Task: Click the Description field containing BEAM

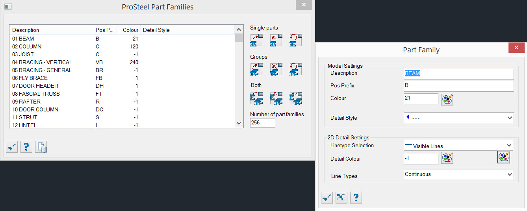Action: click(459, 74)
